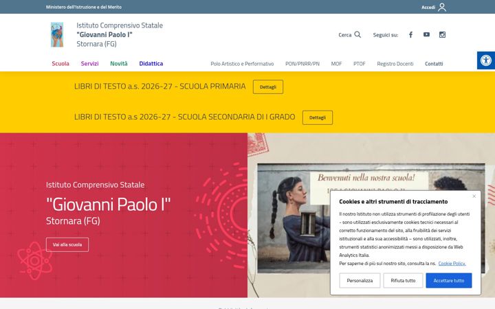Click Dettagli for Scuola Primaria books

(268, 87)
